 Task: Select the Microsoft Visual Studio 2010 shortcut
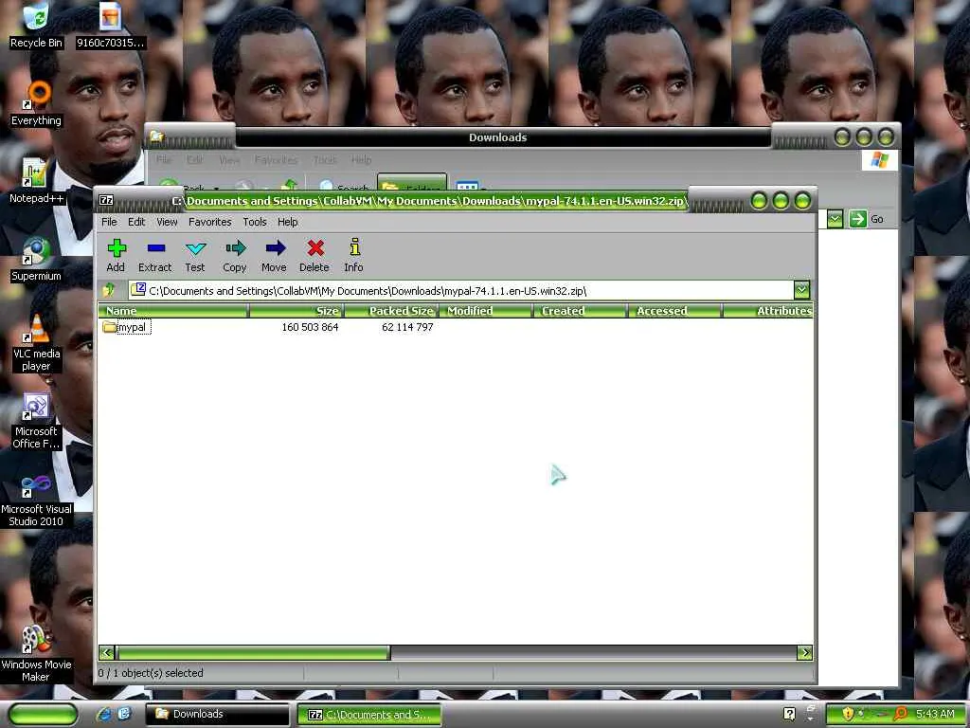point(36,499)
